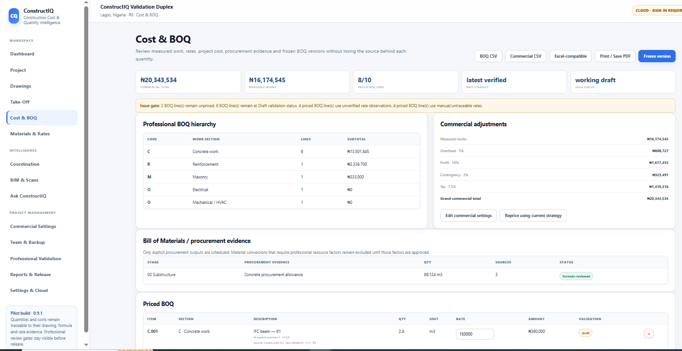
Task: Click the ConstructIQ Validation Duplex project title
Action: 136,7
